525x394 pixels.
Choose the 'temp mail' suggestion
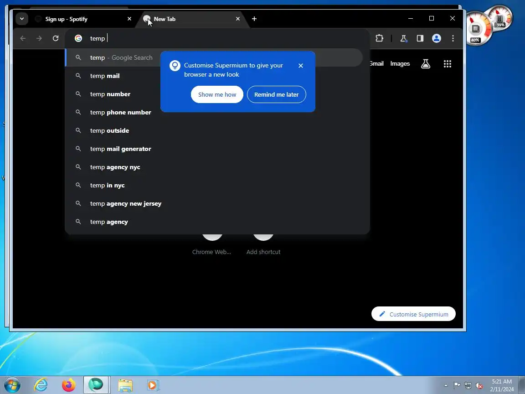click(x=214, y=76)
